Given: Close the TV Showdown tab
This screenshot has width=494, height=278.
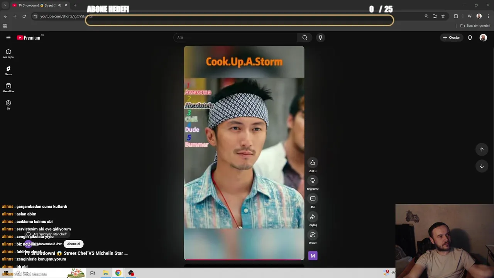Looking at the screenshot, I should point(66,5).
